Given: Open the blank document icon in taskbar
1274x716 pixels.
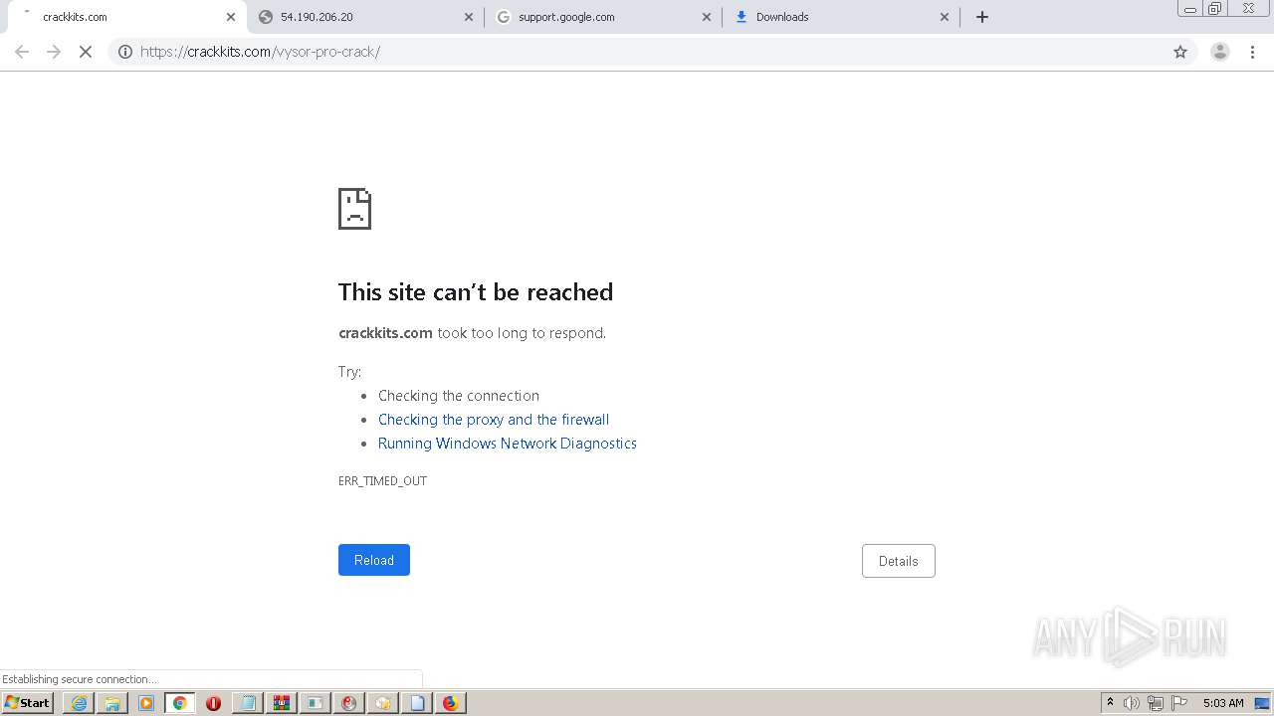Looking at the screenshot, I should pyautogui.click(x=416, y=703).
